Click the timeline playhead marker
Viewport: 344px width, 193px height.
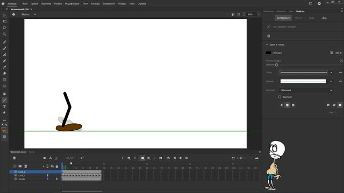coord(62,166)
